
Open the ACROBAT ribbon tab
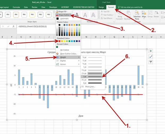tap(65, 7)
